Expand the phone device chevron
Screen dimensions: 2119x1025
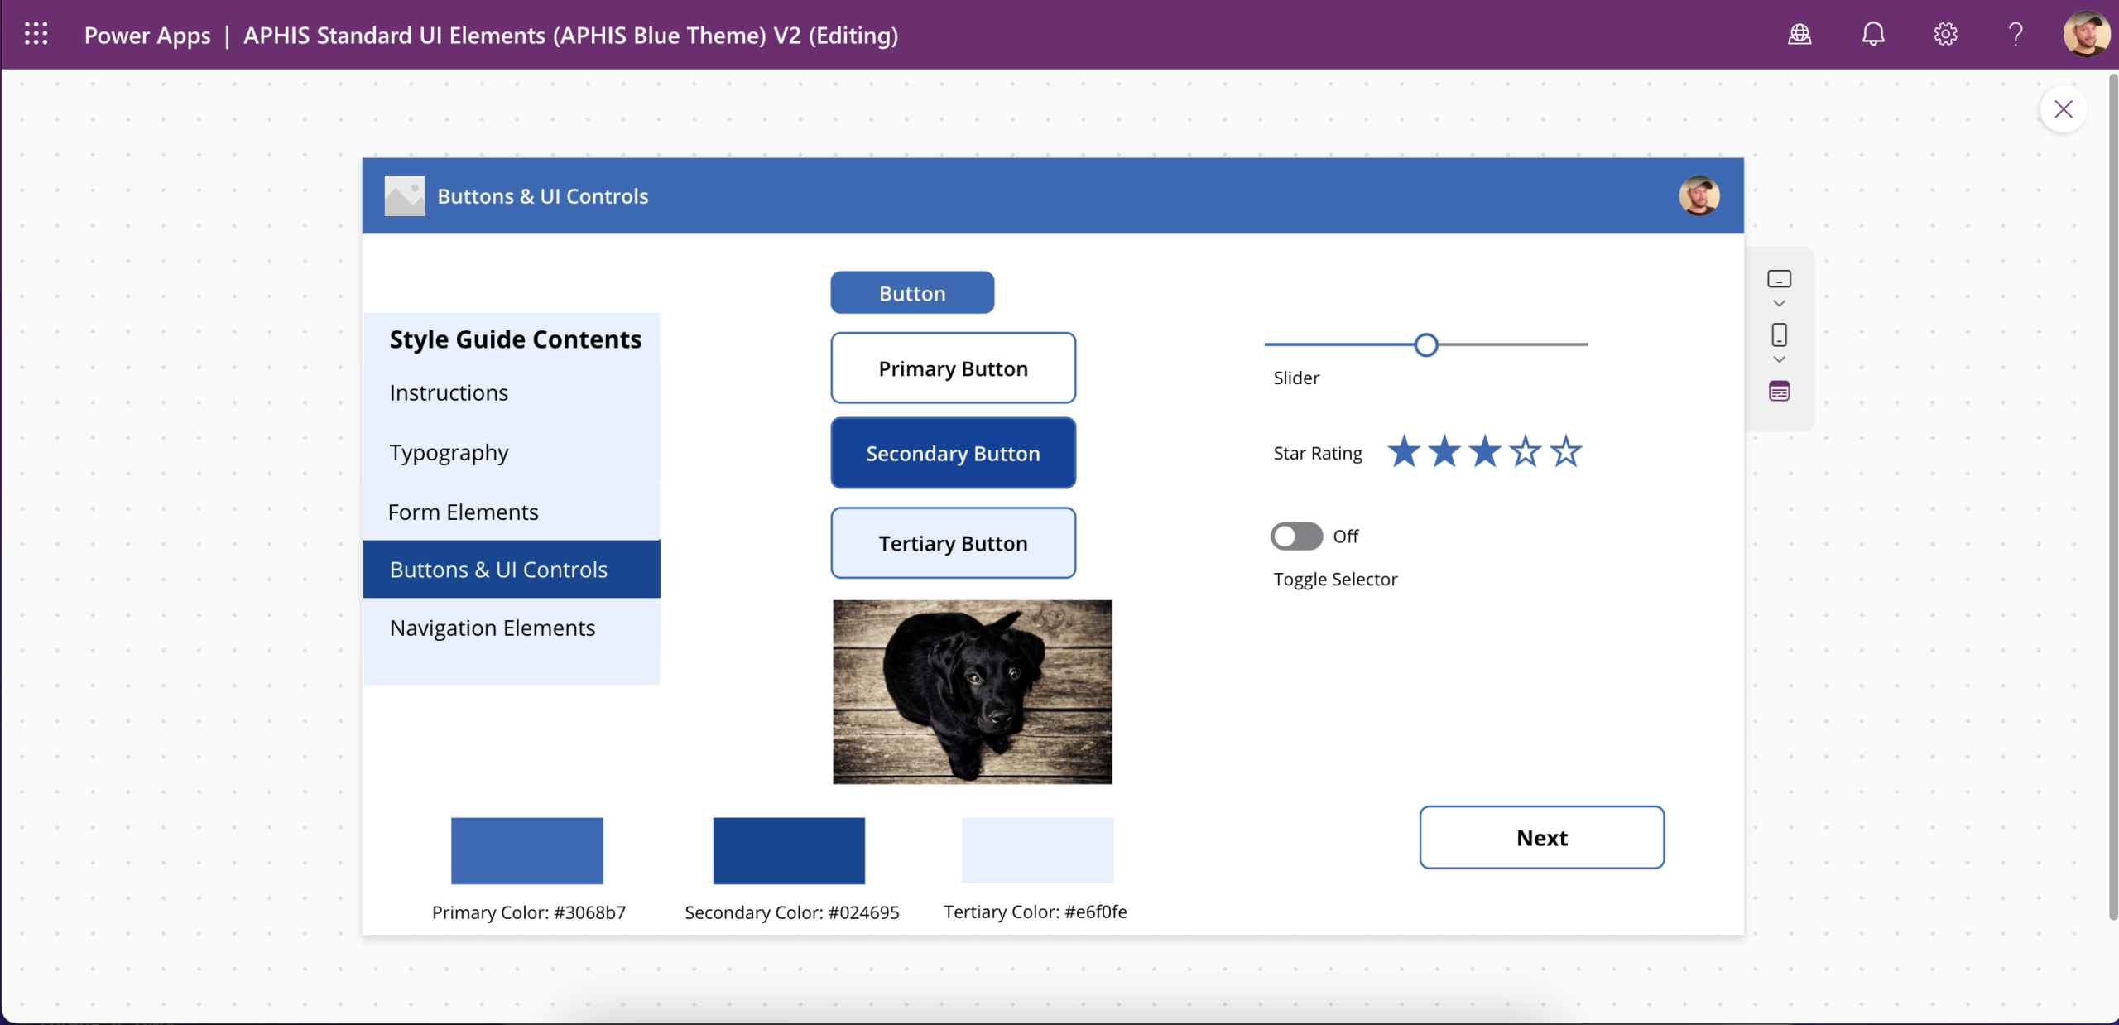click(1779, 360)
